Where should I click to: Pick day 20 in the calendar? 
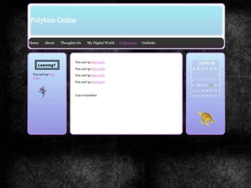click(211, 91)
